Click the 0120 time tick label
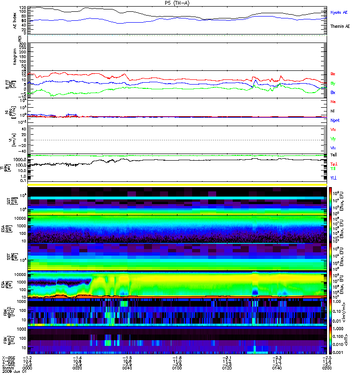 pyautogui.click(x=227, y=368)
